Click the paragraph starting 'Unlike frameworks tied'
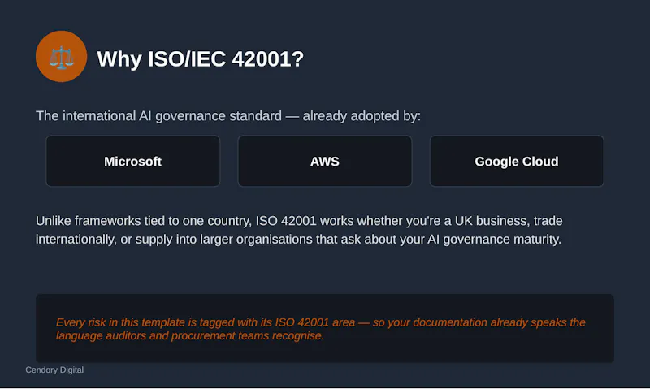The image size is (650, 389). tap(299, 230)
